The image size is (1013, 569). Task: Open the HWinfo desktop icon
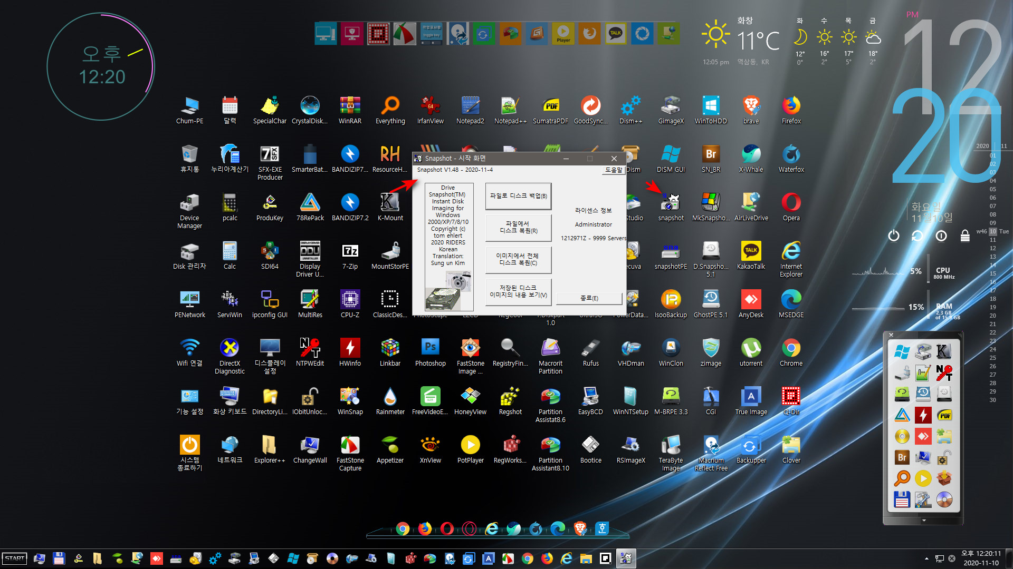tap(350, 352)
